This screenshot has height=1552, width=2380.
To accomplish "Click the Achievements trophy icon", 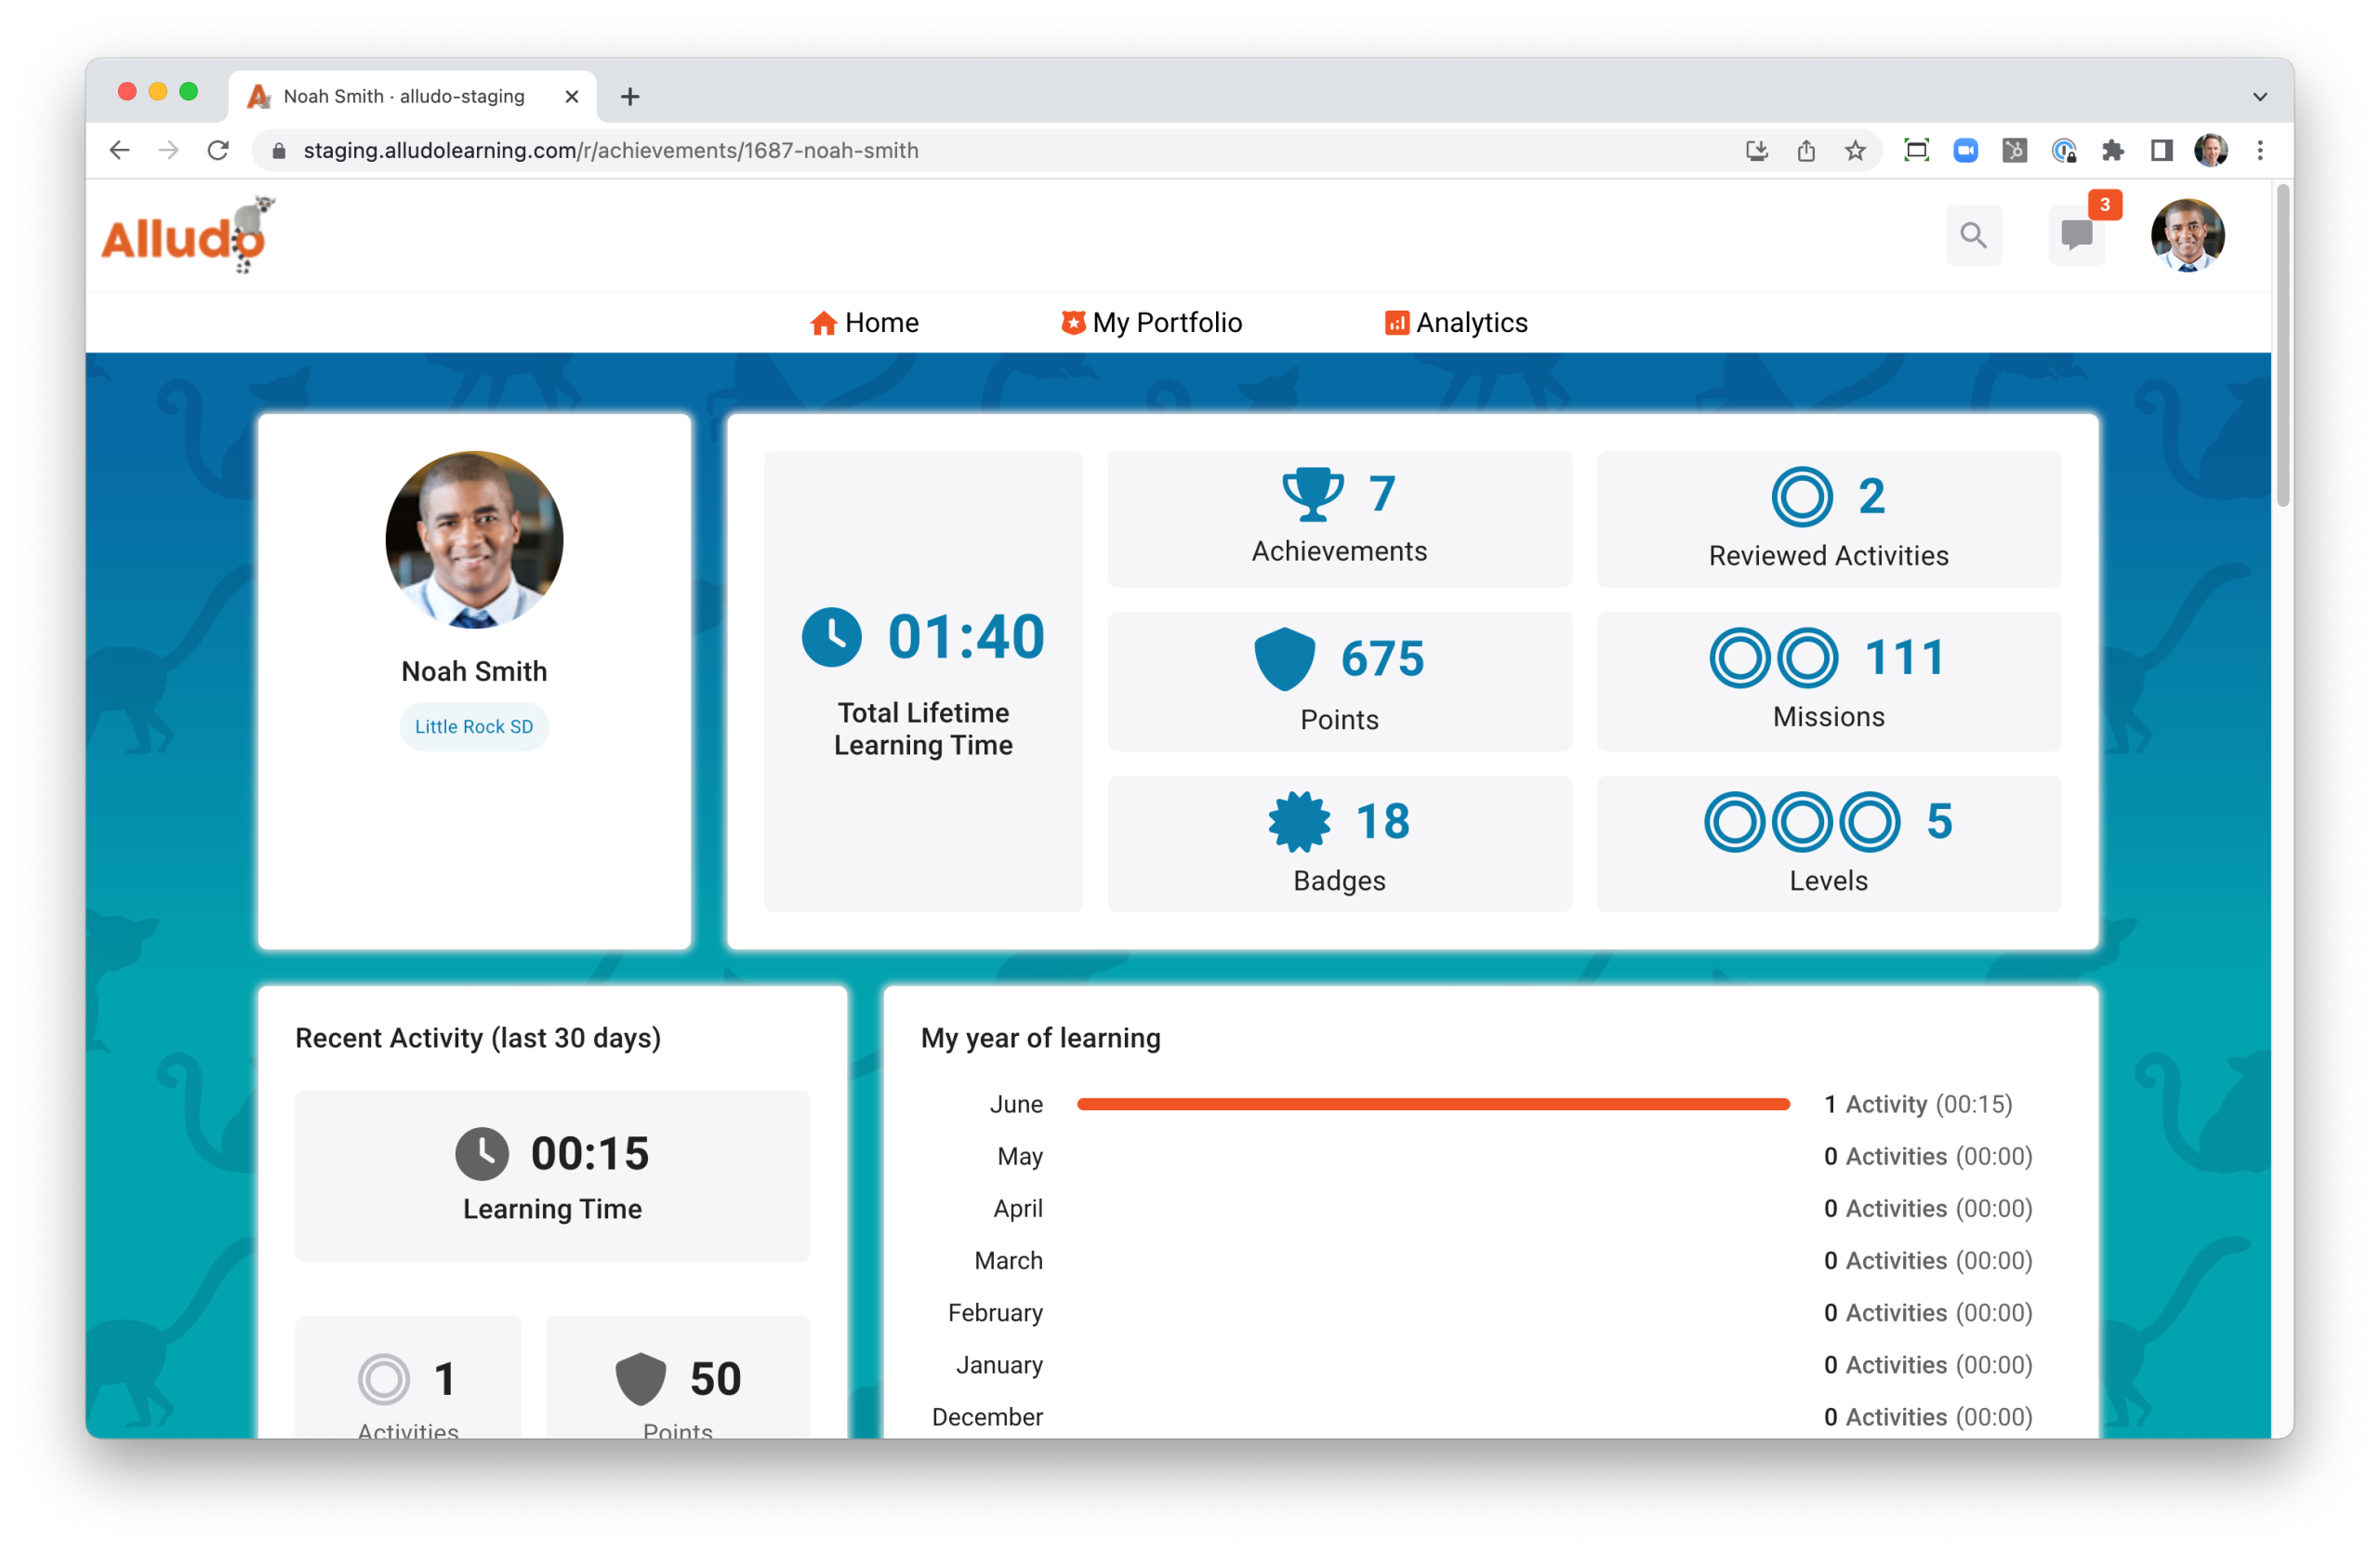I will coord(1313,494).
